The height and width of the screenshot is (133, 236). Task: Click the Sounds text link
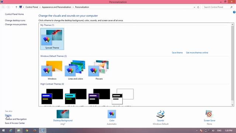pyautogui.click(x=161, y=120)
